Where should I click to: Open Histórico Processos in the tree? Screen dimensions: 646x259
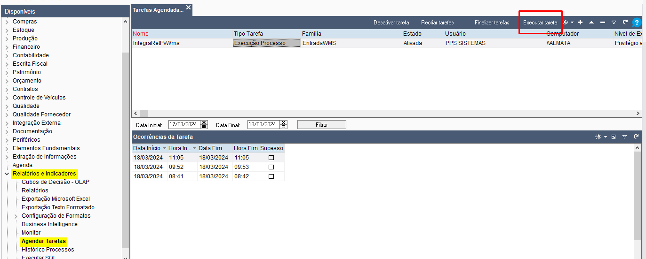pyautogui.click(x=48, y=250)
